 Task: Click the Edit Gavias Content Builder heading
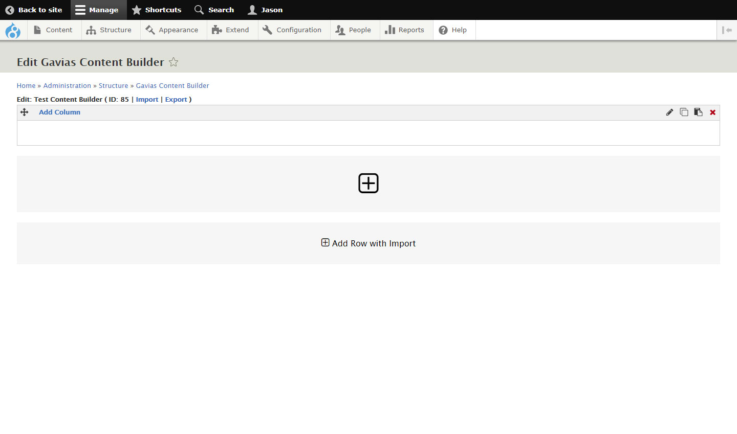91,62
